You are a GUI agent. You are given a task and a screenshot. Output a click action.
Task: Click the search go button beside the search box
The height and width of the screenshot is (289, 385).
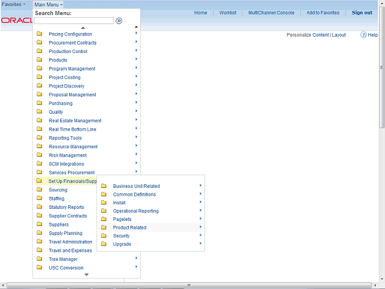(119, 20)
